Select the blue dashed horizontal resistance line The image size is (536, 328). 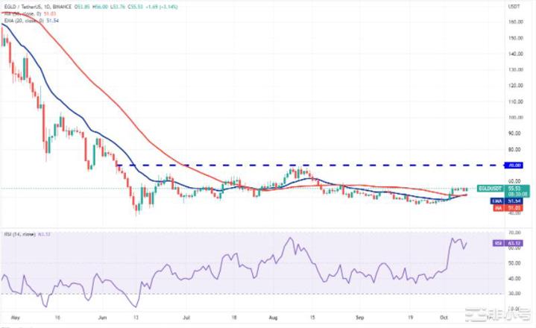(298, 165)
